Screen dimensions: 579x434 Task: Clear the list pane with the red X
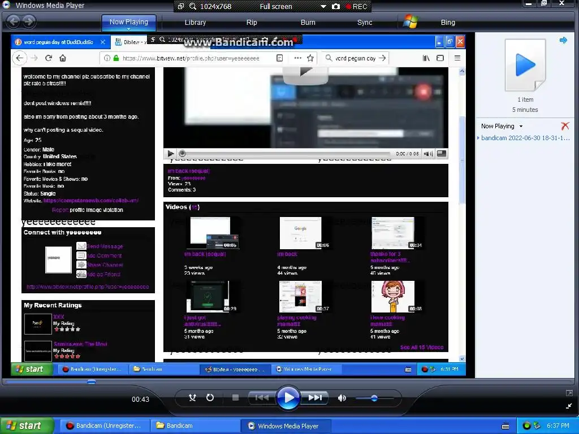click(565, 126)
